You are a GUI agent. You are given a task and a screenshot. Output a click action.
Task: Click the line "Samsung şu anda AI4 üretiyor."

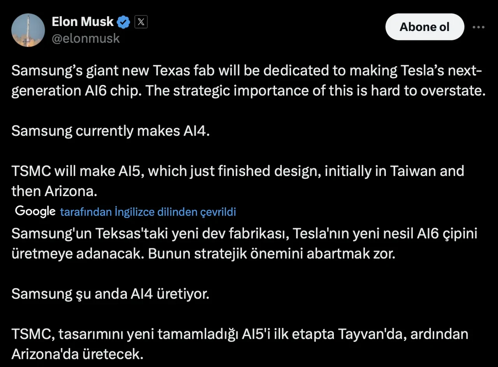110,294
